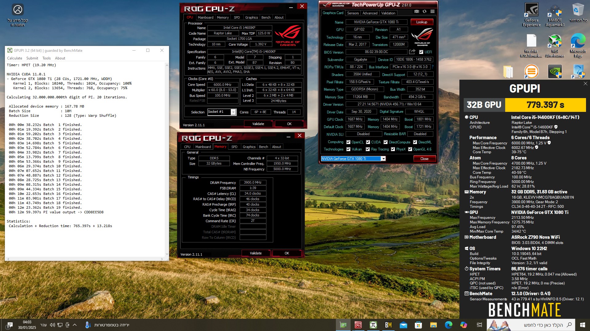The width and height of the screenshot is (590, 331).
Task: Select the green NVIDIA chip desktop icon
Action: 555,72
